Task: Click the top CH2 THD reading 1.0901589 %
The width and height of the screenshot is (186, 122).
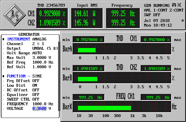Action: tap(52, 23)
